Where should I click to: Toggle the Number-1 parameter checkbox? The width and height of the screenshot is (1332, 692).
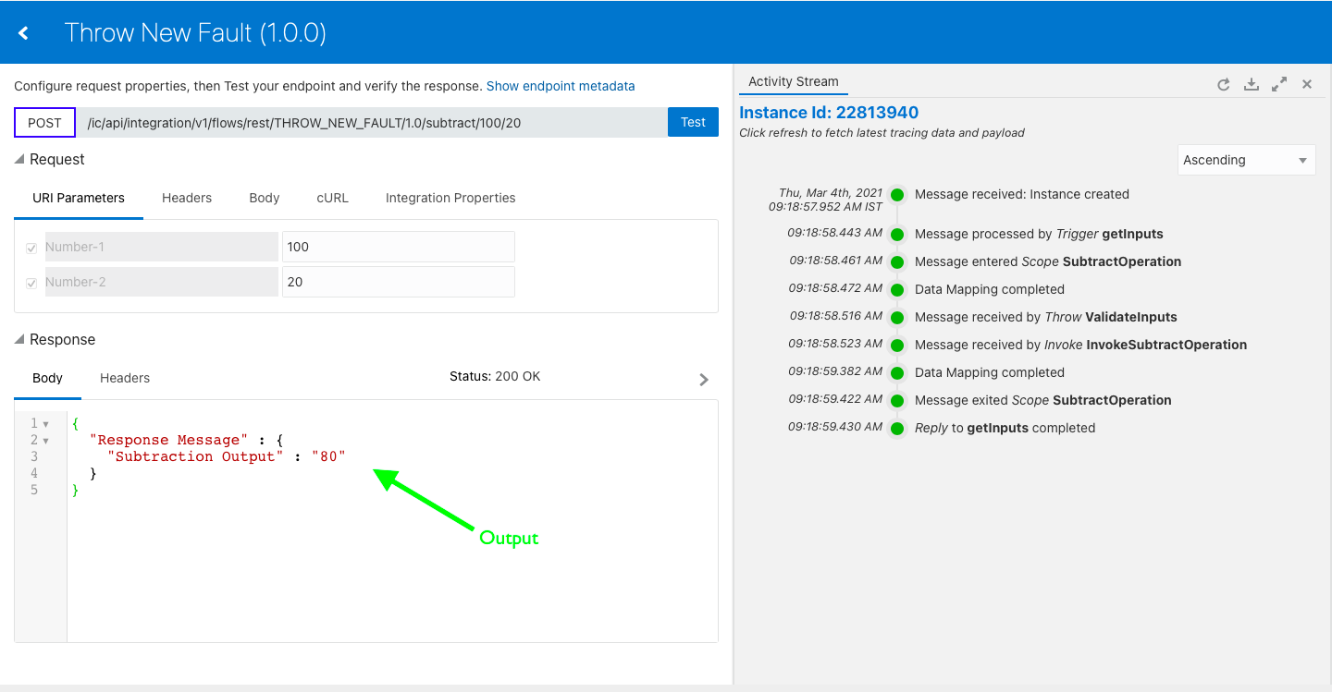pyautogui.click(x=31, y=248)
